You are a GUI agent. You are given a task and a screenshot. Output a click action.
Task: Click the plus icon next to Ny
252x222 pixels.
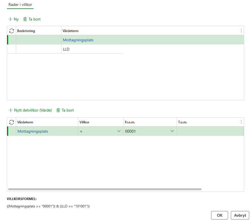coord(10,19)
